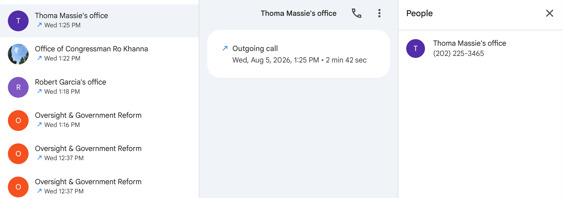Click the Wed 1:25 PM timestamp in list

[x=62, y=25]
